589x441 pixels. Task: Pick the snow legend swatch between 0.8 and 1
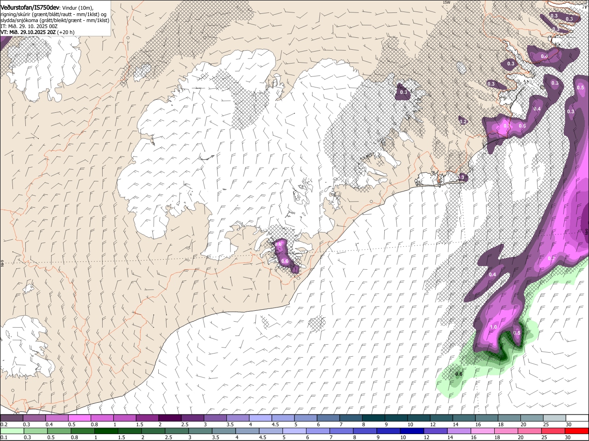(102, 418)
